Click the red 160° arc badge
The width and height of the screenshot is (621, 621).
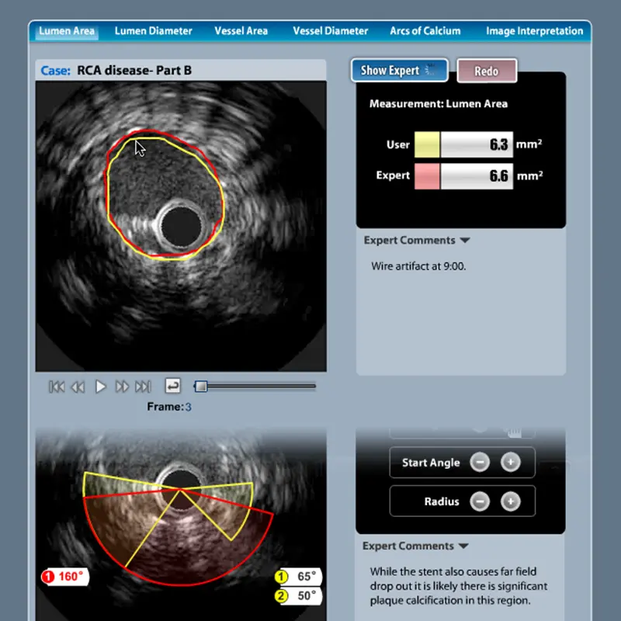pos(64,577)
